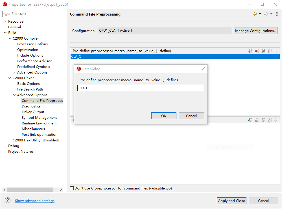
Task: Click the type filter text box
Action: [33, 14]
